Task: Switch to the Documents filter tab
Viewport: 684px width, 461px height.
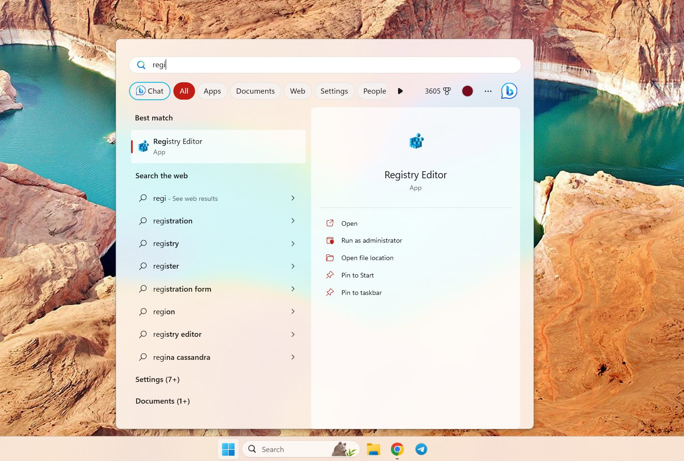Action: click(x=255, y=91)
